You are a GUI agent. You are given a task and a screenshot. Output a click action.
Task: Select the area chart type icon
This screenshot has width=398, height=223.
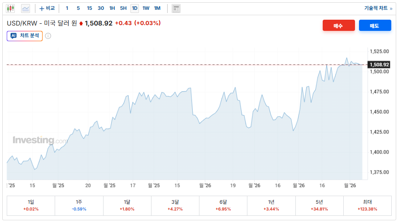[26, 9]
